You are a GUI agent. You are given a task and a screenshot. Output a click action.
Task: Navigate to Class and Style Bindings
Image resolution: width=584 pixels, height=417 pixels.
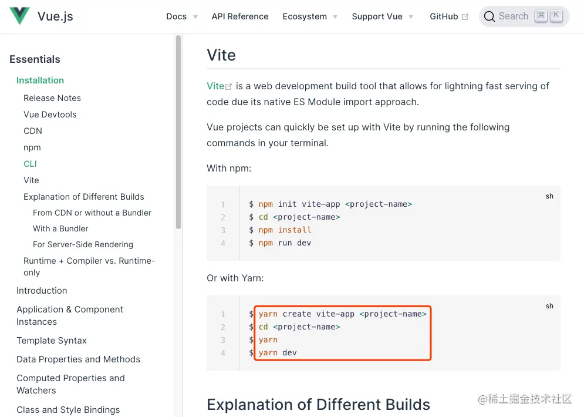click(x=68, y=410)
